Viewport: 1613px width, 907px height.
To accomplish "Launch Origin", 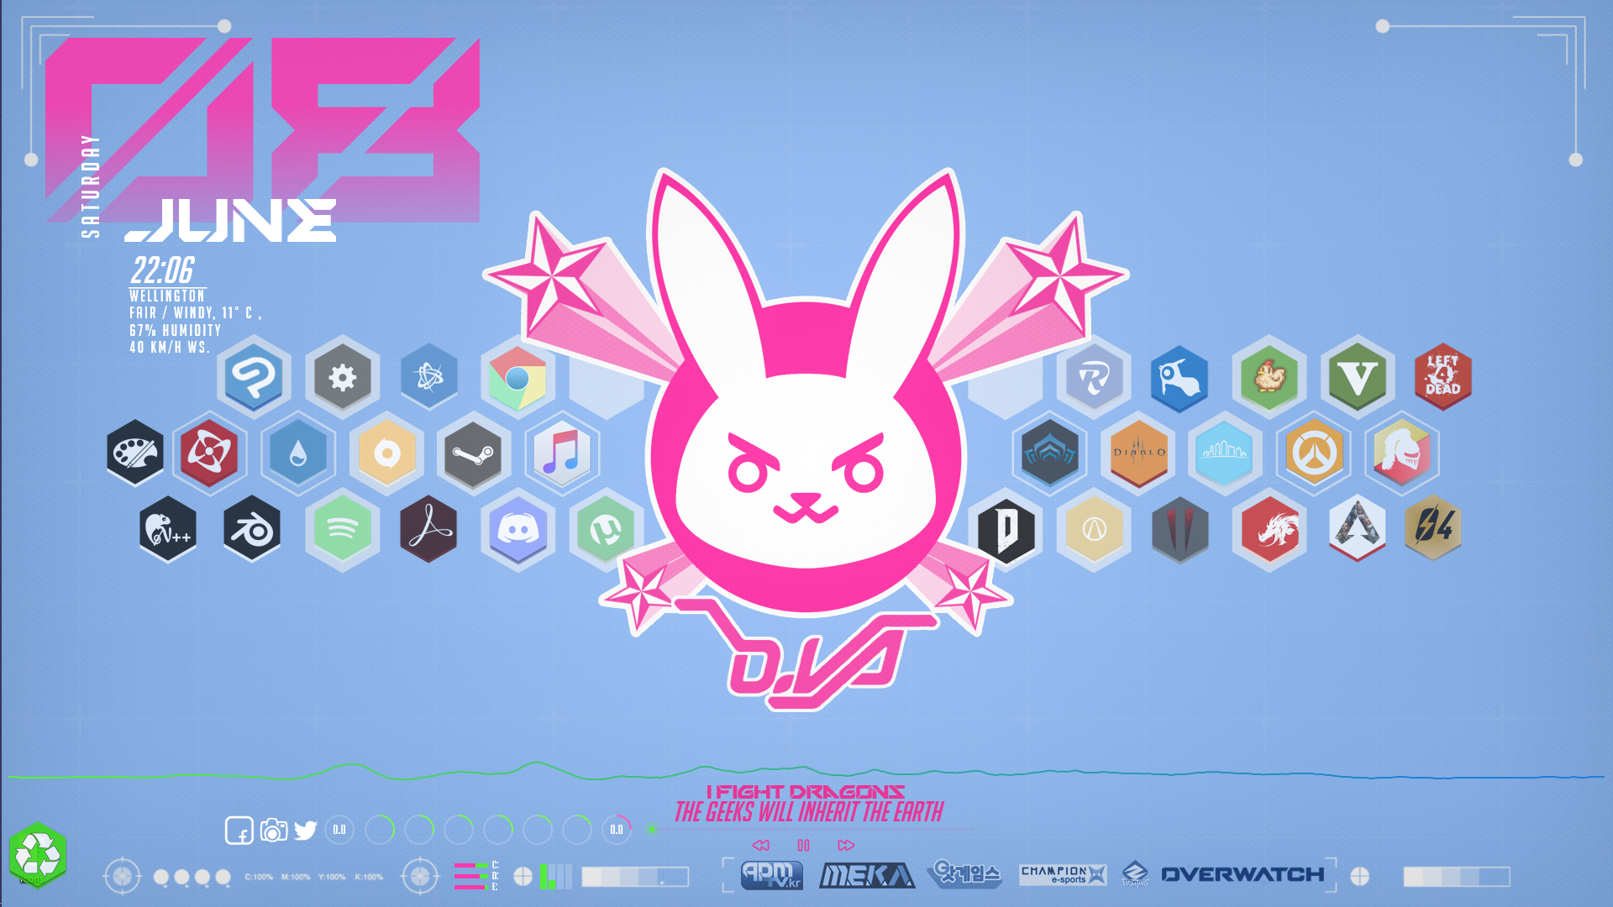I will pyautogui.click(x=385, y=453).
